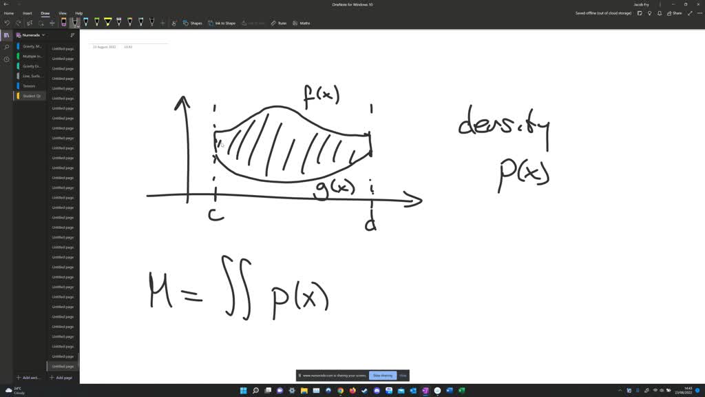Open the Gravity, M... section

point(30,46)
